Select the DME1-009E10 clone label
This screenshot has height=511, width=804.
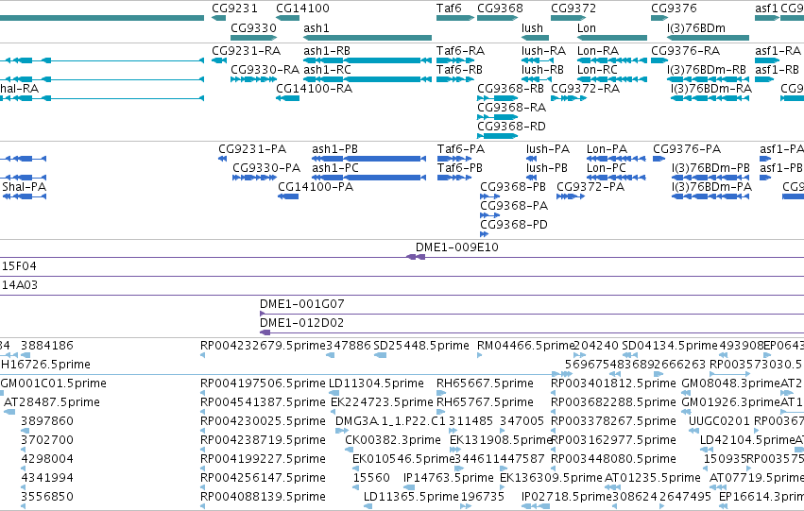point(457,247)
